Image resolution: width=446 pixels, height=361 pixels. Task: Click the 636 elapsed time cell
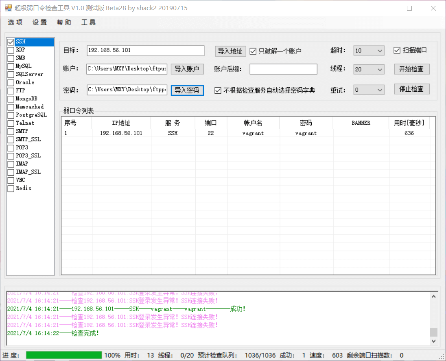(409, 133)
